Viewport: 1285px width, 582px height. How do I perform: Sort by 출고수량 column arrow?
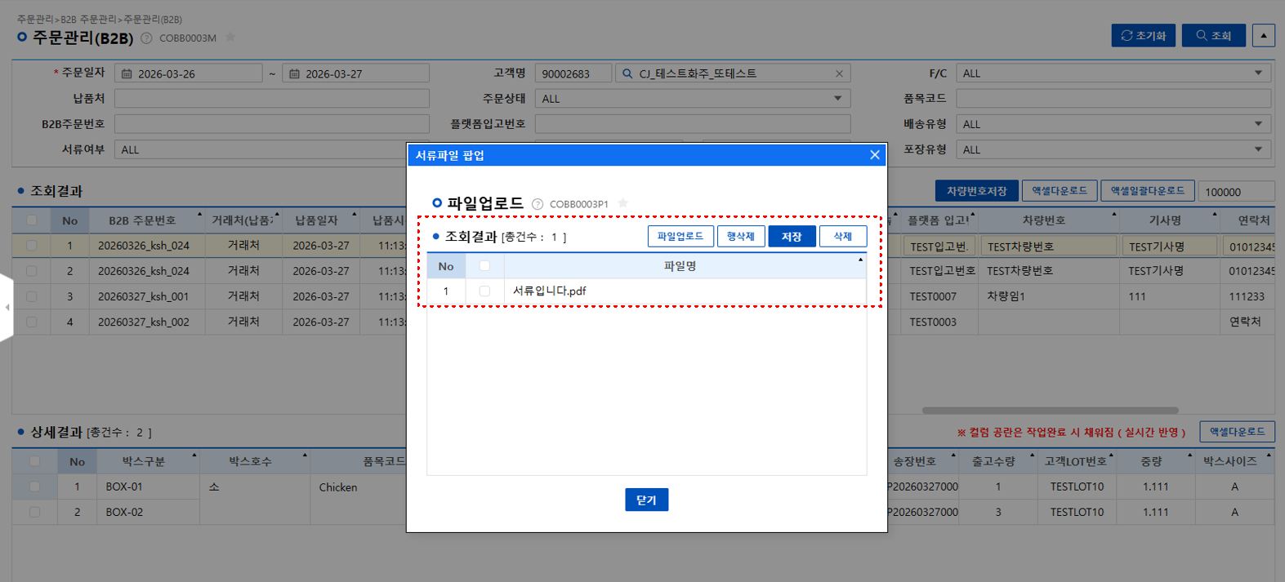click(1032, 455)
